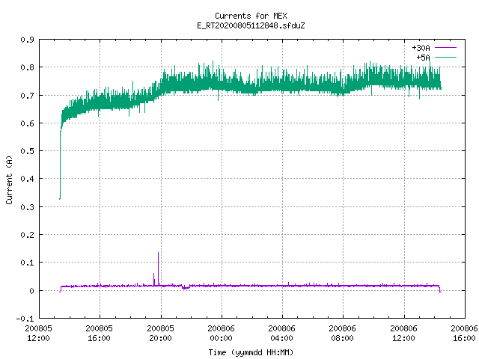Image resolution: width=479 pixels, height=359 pixels.
Task: Click the 0.5 y-axis tick label
Action: click(27, 151)
